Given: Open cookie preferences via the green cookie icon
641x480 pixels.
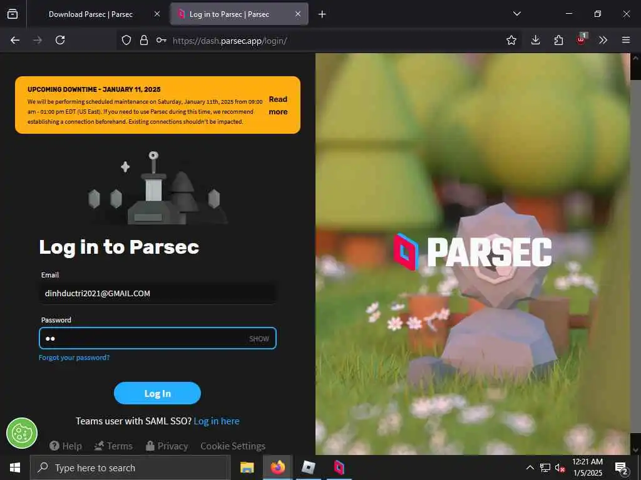Looking at the screenshot, I should [x=22, y=434].
